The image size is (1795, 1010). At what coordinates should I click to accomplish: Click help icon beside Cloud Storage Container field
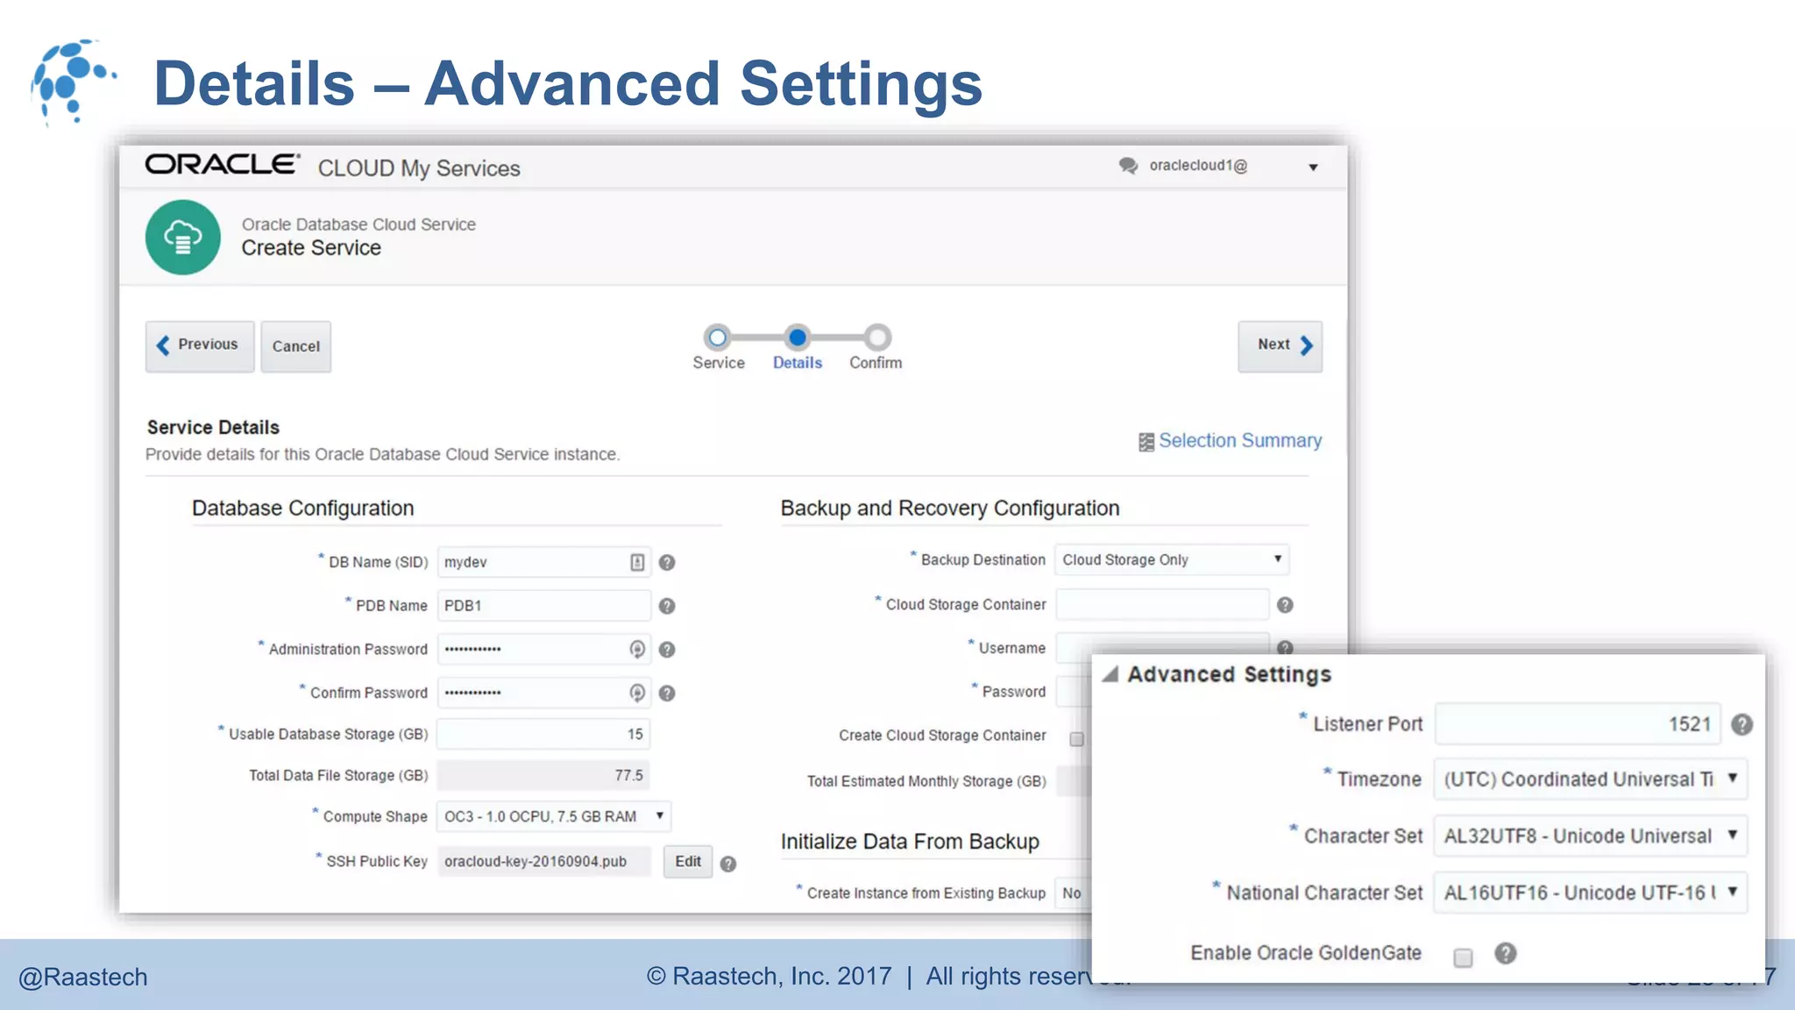click(1285, 605)
